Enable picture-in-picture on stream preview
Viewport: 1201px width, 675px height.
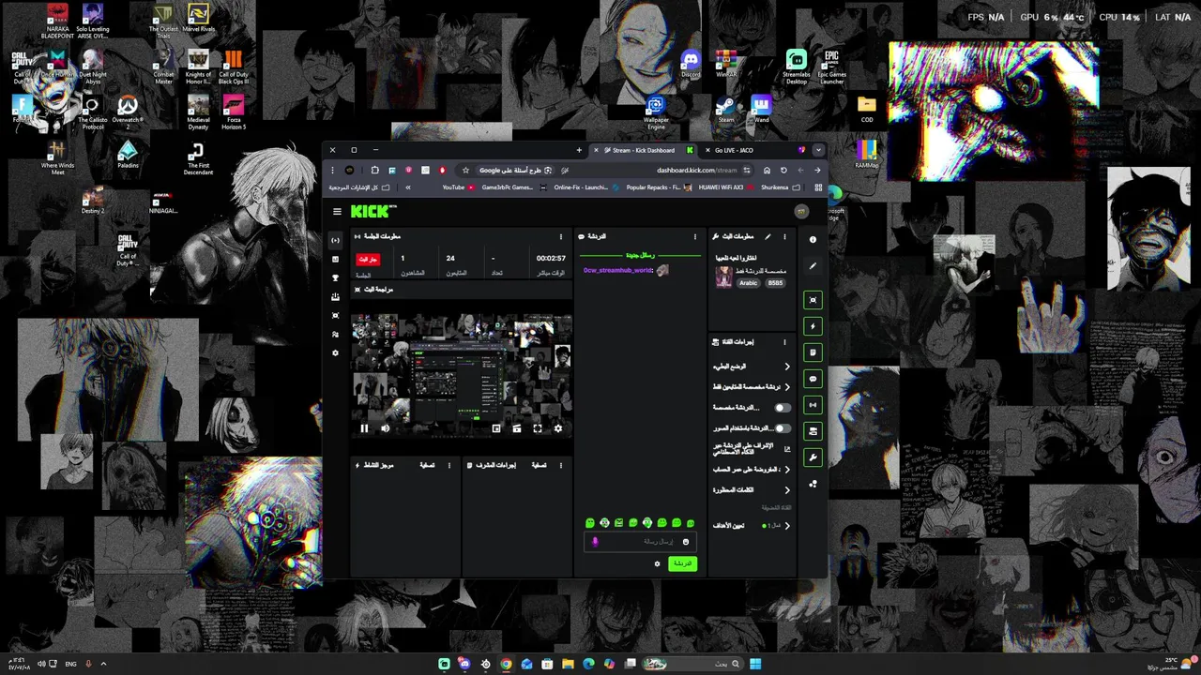click(496, 428)
